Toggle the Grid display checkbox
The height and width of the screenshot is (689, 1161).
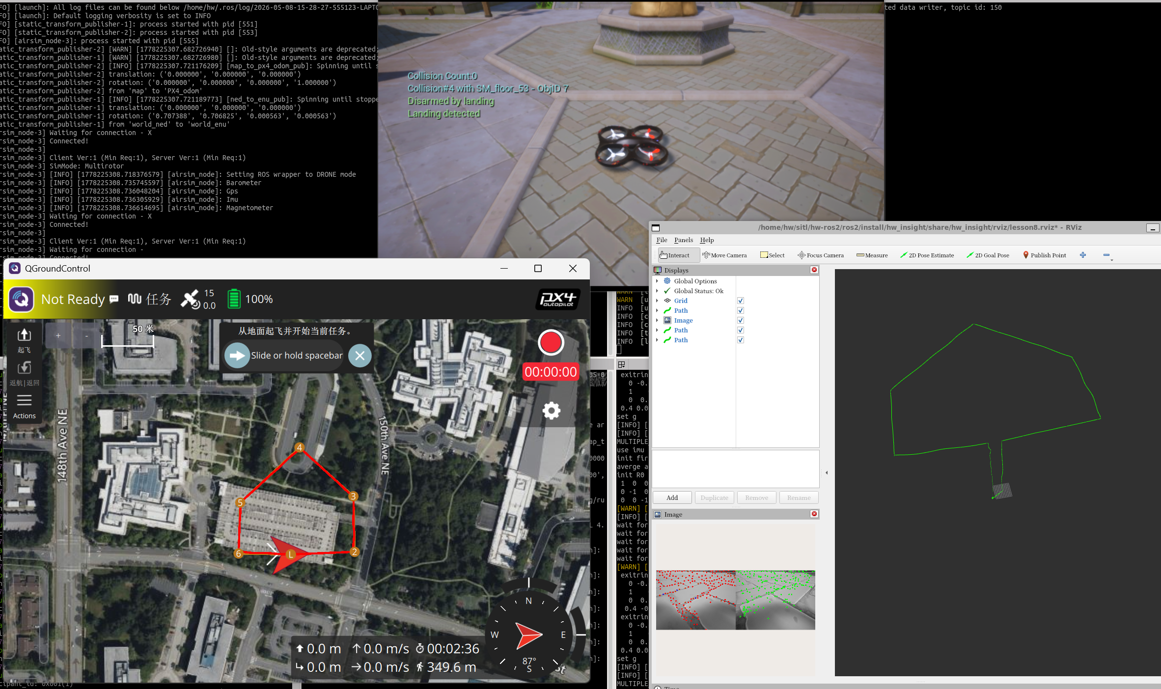coord(741,301)
